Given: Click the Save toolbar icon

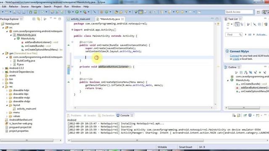Looking at the screenshot, I should [x=14, y=12].
